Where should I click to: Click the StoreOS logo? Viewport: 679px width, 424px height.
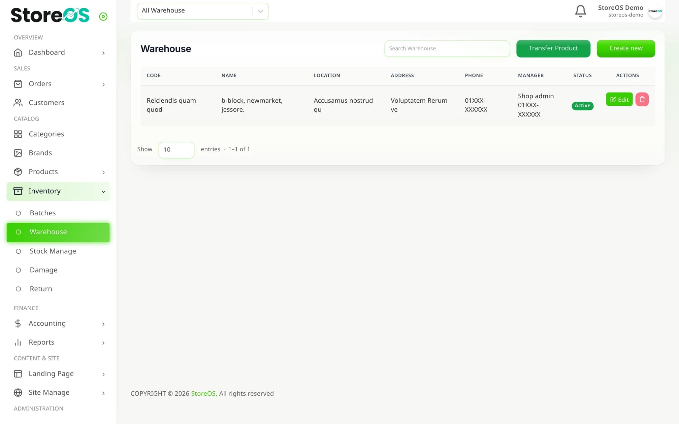50,15
